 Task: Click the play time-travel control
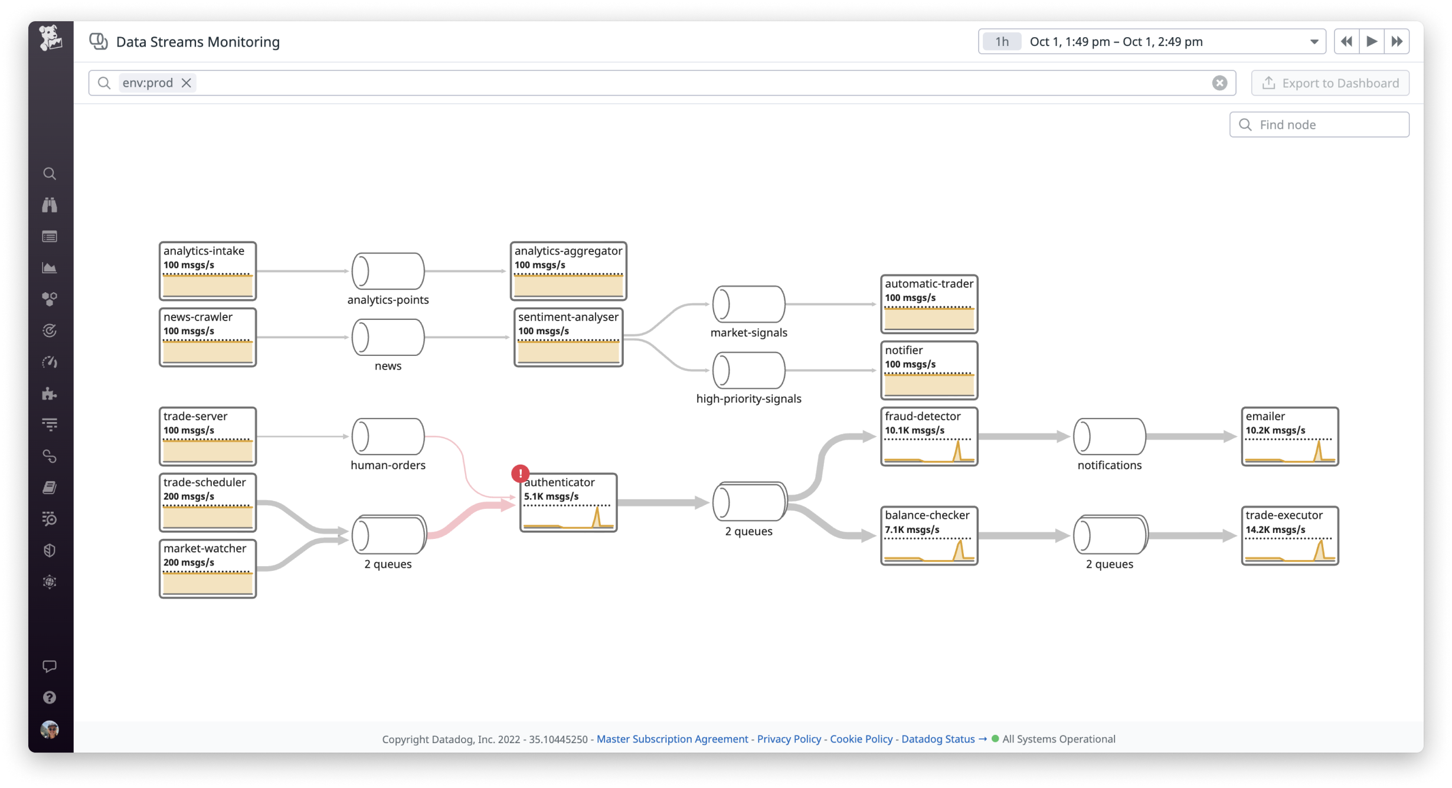[x=1371, y=41]
